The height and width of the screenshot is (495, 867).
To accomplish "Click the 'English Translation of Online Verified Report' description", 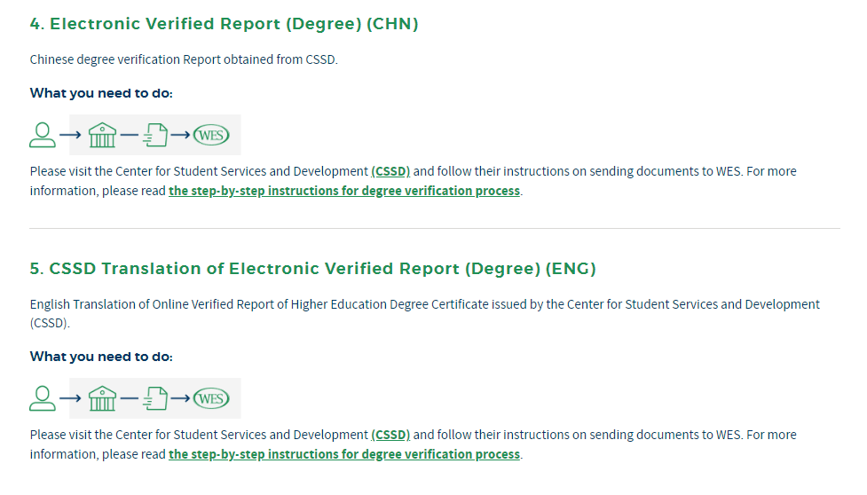I will [x=425, y=313].
